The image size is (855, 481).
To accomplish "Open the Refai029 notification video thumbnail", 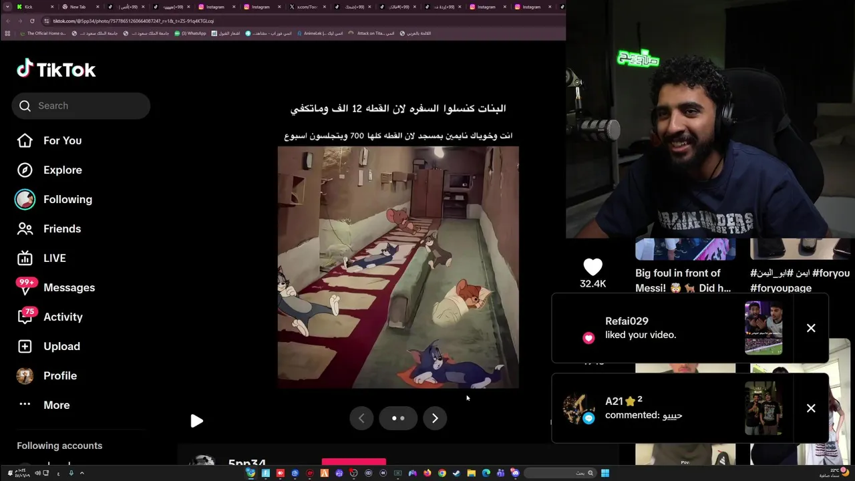I will click(763, 328).
